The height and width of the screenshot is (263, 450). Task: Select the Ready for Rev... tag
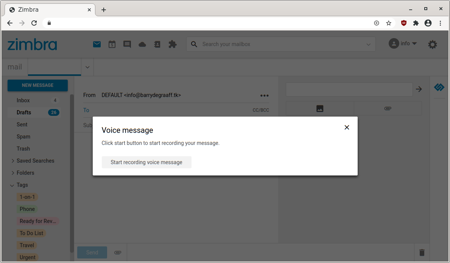click(x=38, y=221)
